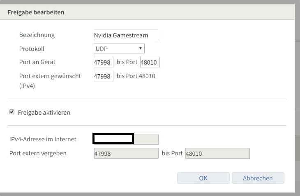Click the Bezeichnung label
The width and height of the screenshot is (300, 196).
[x=37, y=35]
